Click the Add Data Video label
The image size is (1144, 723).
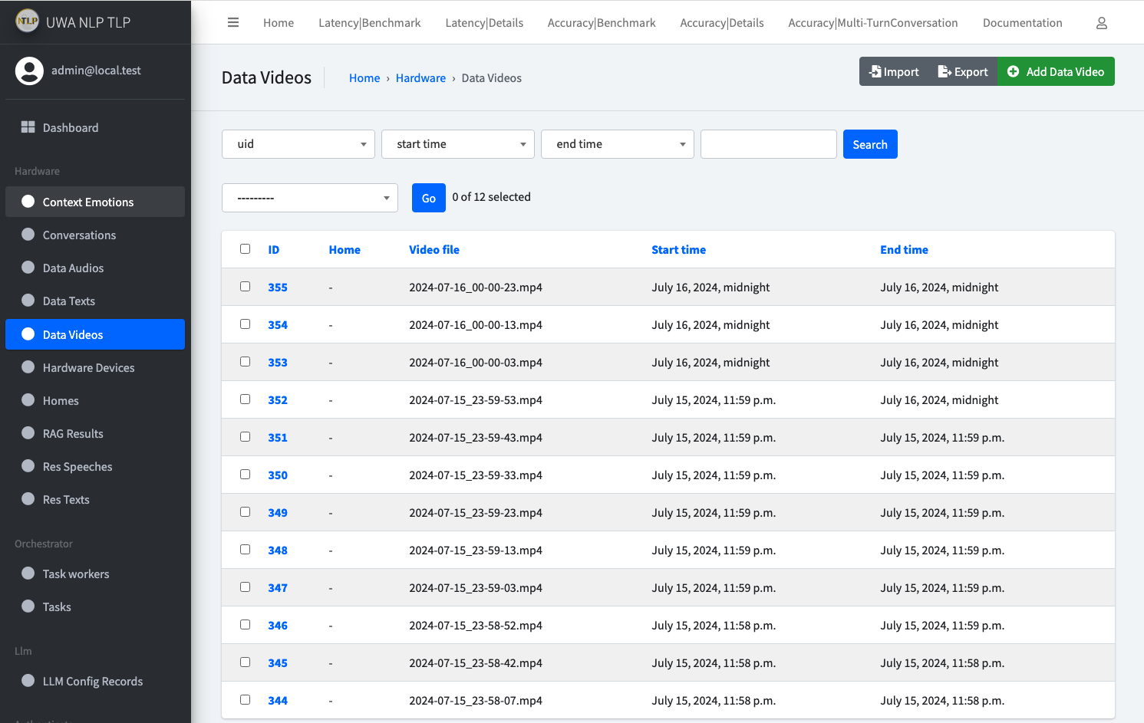1065,72
